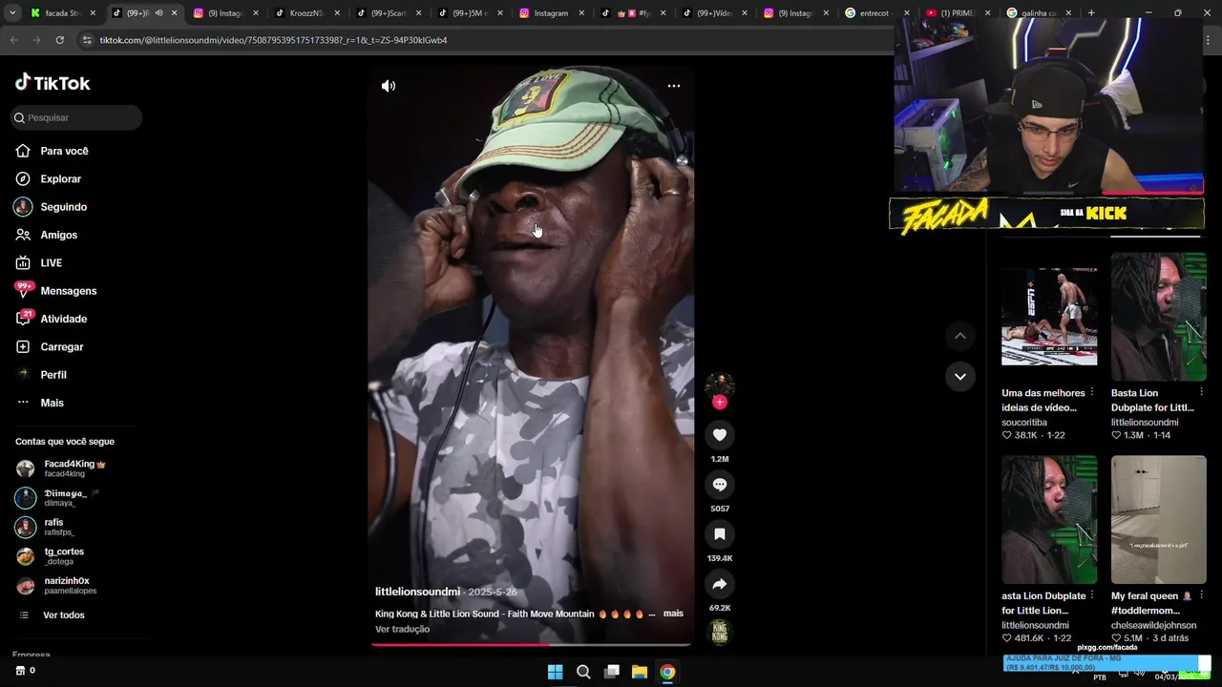Click the Pesquisar search field

pyautogui.click(x=76, y=117)
